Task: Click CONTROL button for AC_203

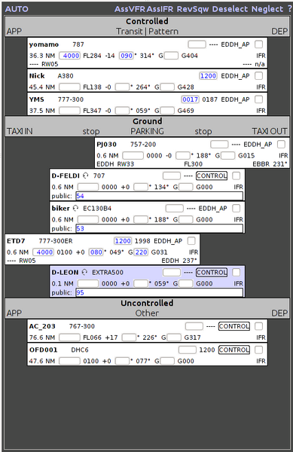Action: pyautogui.click(x=234, y=326)
